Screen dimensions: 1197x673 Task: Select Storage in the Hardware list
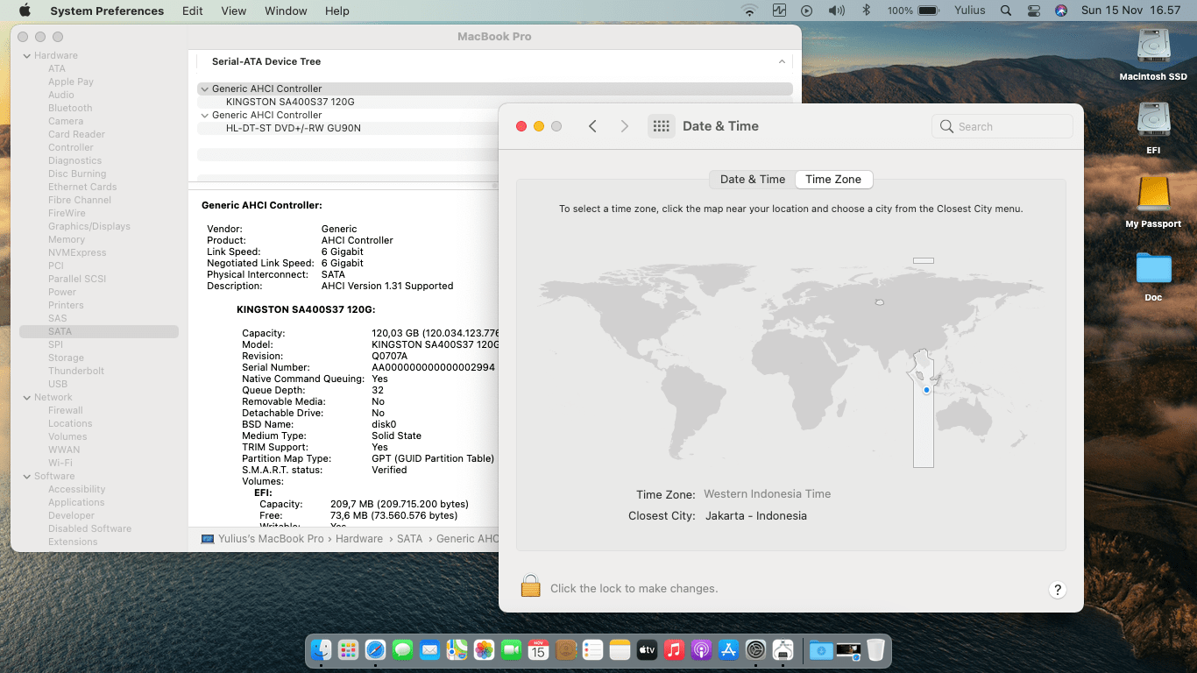click(x=66, y=358)
